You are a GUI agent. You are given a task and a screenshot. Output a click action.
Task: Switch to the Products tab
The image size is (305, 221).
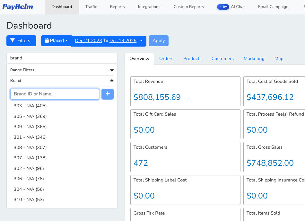pyautogui.click(x=192, y=58)
